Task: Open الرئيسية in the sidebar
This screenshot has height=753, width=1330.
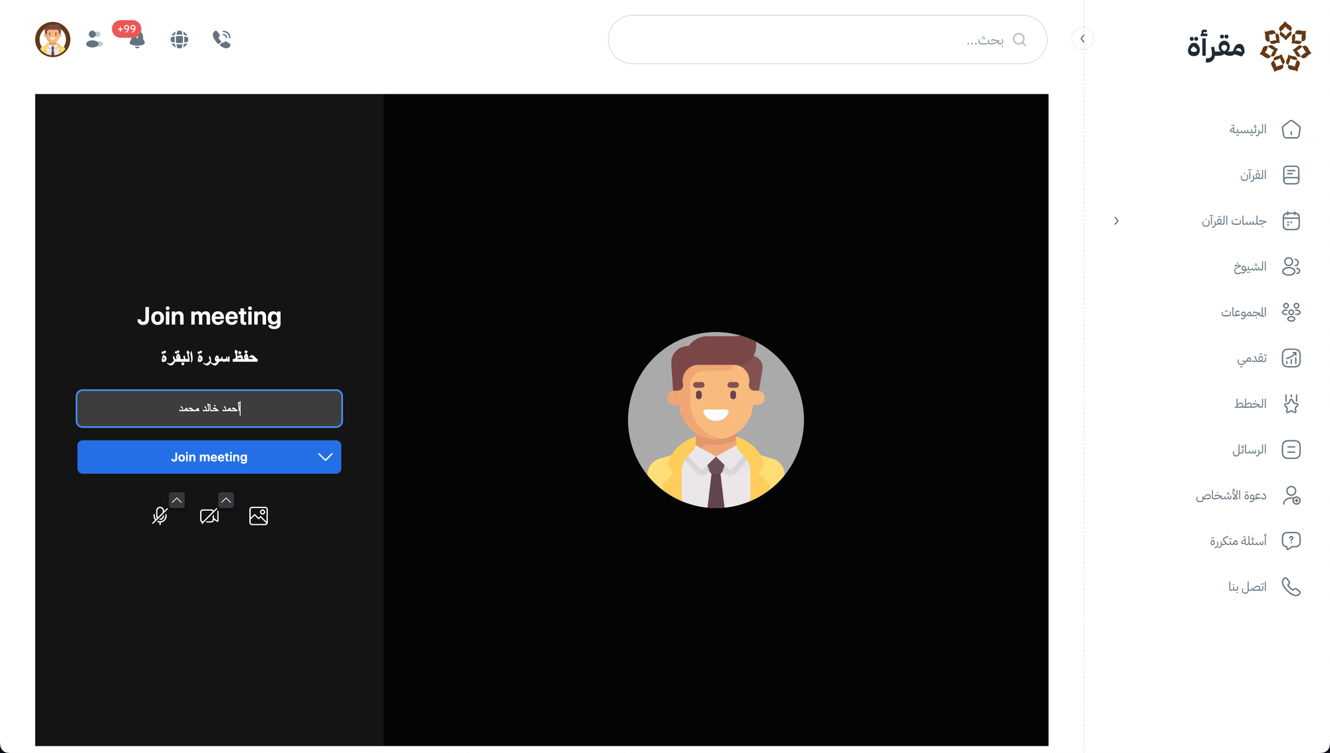Action: tap(1248, 130)
